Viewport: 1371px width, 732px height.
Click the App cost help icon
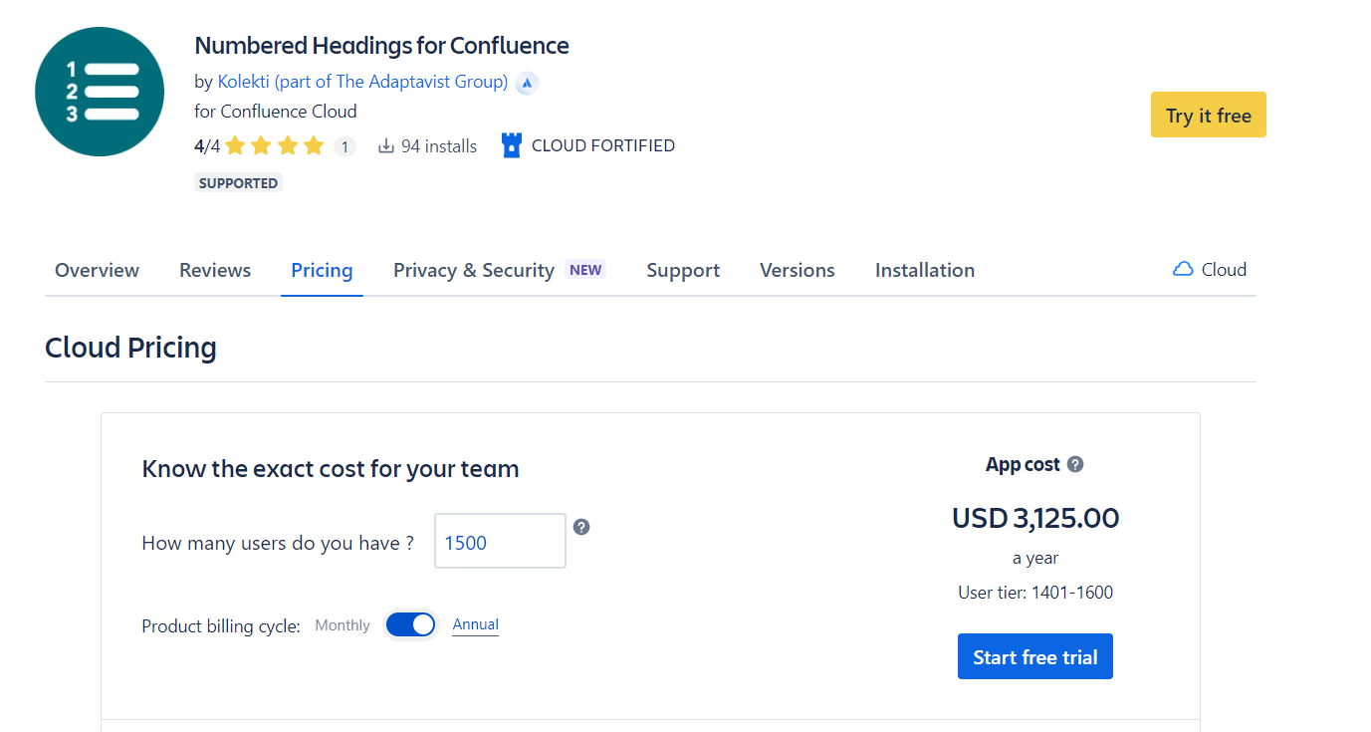[1075, 464]
